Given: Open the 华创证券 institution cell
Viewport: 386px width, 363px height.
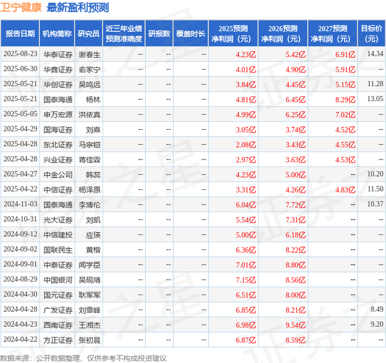Looking at the screenshot, I should tap(58, 84).
